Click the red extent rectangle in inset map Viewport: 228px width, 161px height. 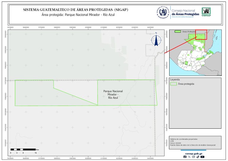(201, 34)
